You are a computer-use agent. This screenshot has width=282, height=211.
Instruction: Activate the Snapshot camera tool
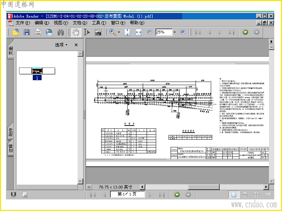click(x=98, y=32)
